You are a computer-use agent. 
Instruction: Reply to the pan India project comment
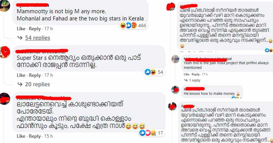pos(196,74)
